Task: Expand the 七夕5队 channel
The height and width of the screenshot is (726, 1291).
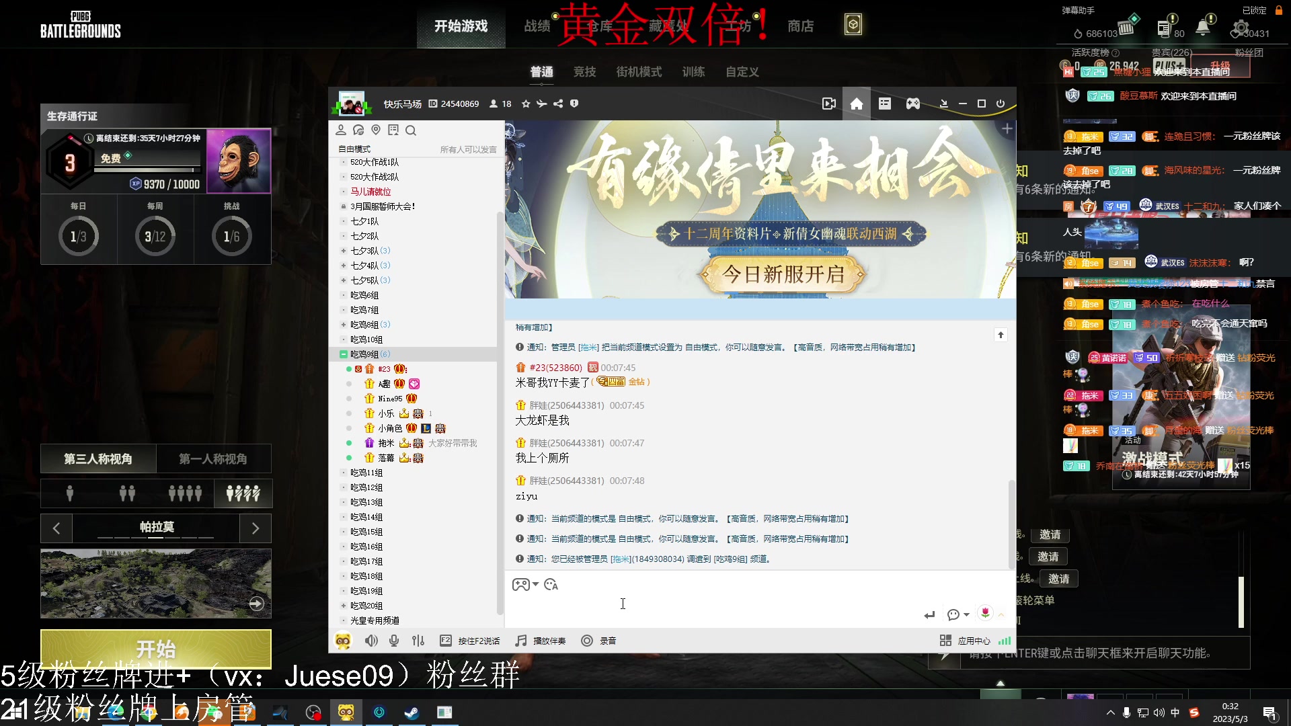Action: [344, 280]
